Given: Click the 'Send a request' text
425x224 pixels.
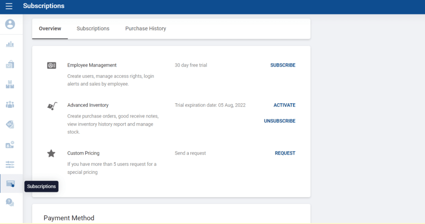Looking at the screenshot, I should coord(190,153).
